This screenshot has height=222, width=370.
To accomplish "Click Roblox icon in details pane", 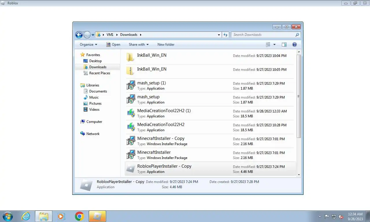I will 86,185.
